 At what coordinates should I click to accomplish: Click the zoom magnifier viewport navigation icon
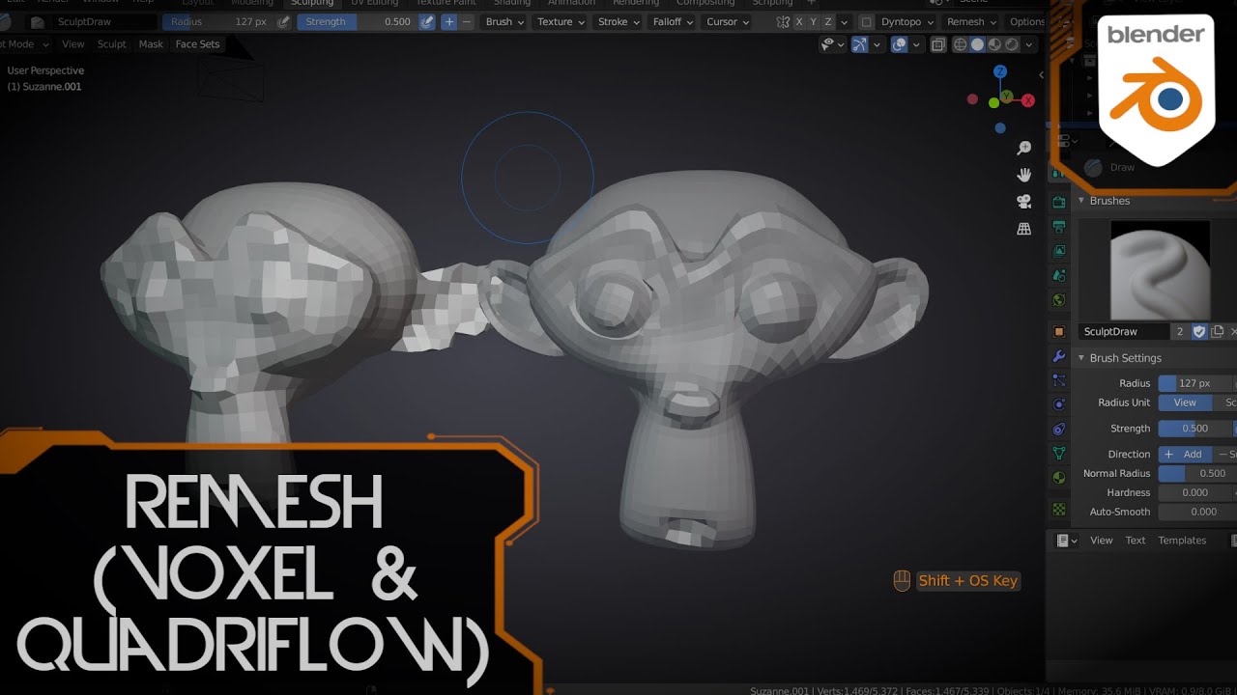click(1024, 148)
